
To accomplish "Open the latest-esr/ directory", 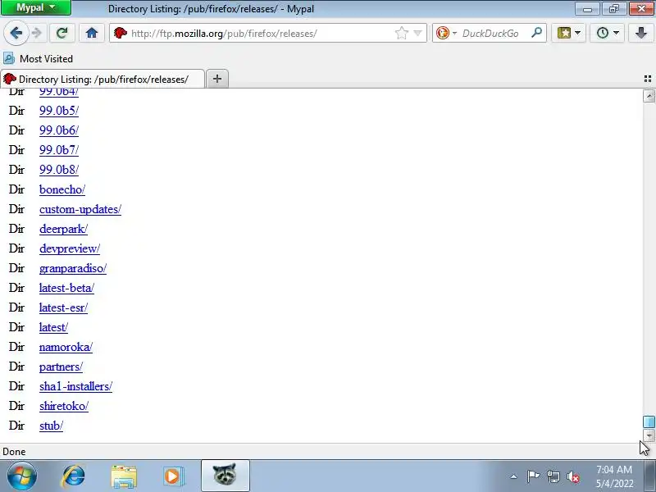I will pyautogui.click(x=64, y=307).
